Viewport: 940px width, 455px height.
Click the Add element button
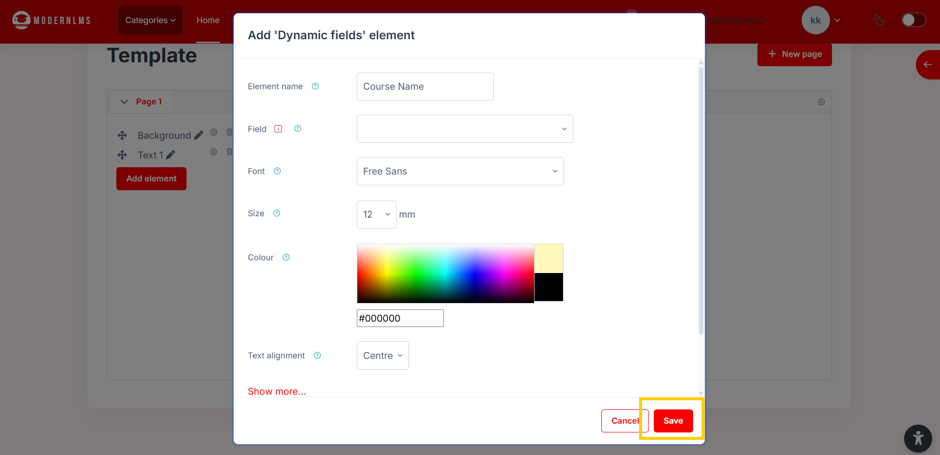tap(151, 178)
